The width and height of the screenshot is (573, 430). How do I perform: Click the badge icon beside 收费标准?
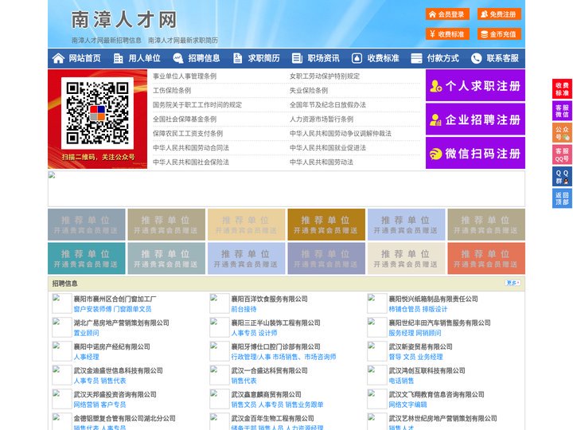[x=357, y=58]
